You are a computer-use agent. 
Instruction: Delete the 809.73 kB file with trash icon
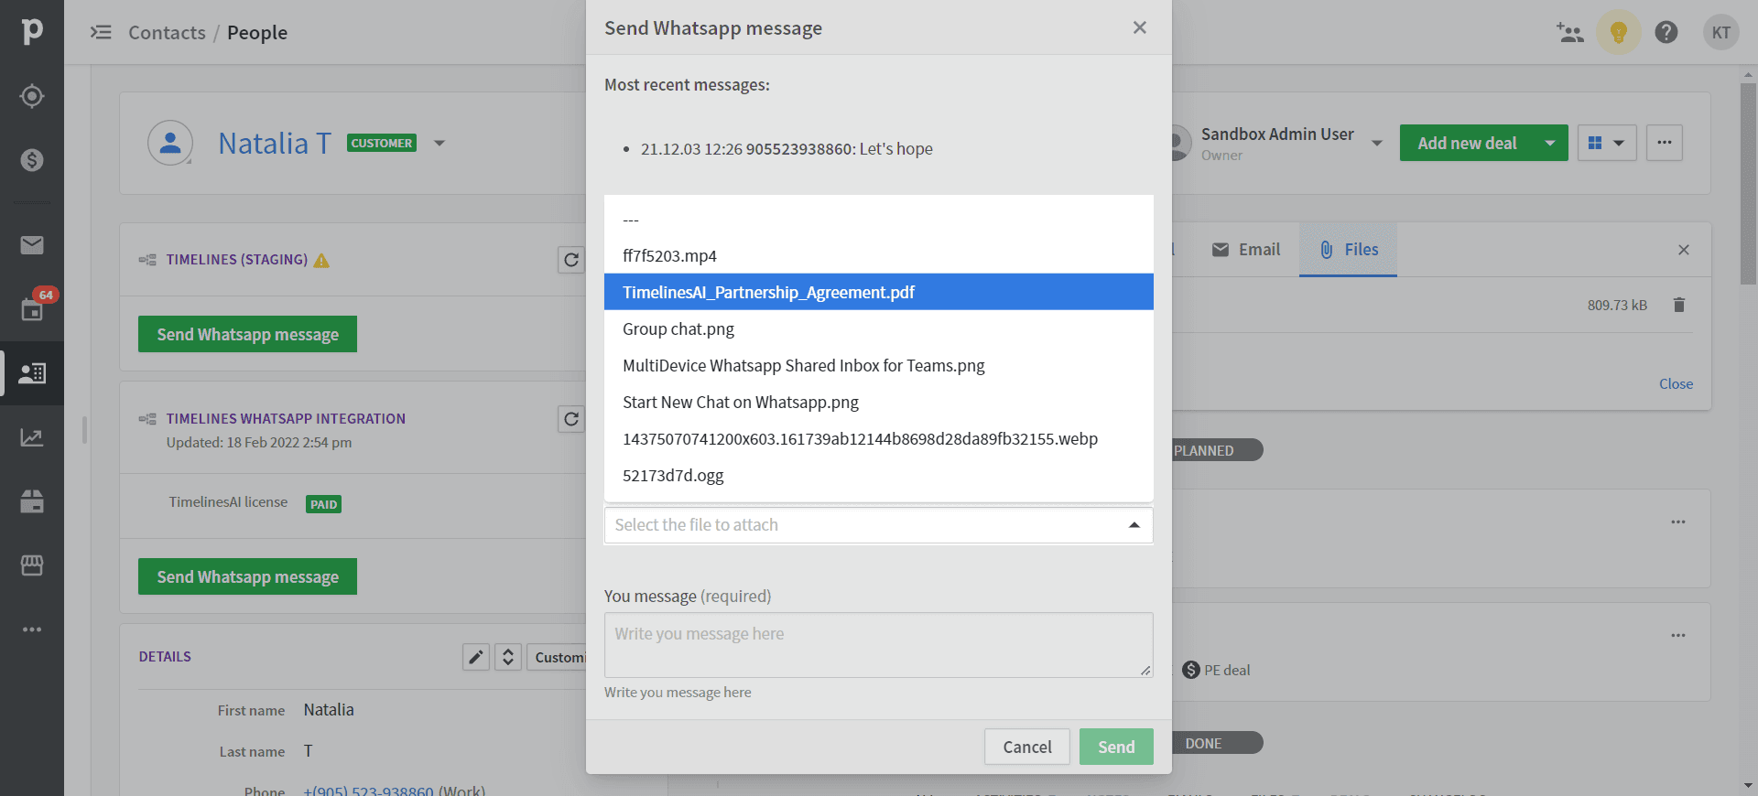1679,305
